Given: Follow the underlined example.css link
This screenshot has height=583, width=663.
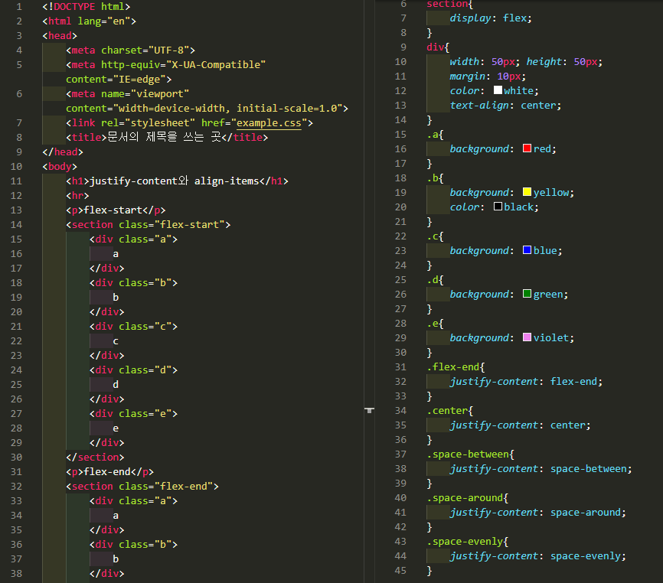Looking at the screenshot, I should point(269,123).
